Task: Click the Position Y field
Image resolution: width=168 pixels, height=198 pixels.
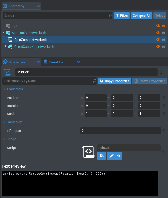Action: pos(122,98)
